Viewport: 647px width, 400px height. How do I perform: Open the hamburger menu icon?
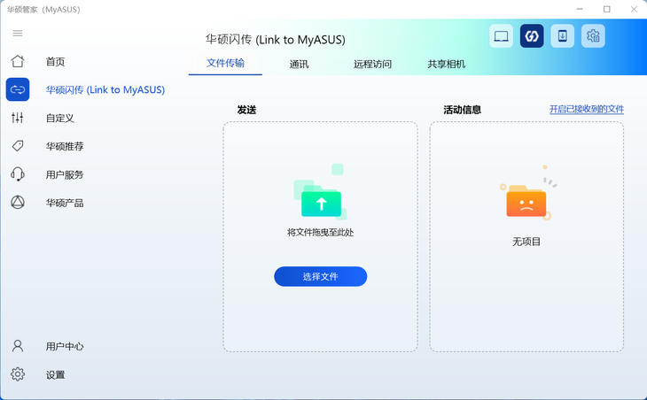click(x=18, y=33)
